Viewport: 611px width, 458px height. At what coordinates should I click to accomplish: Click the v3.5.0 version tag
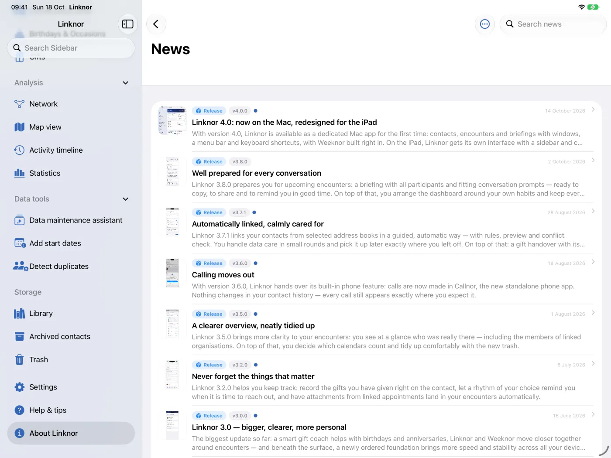tap(240, 314)
